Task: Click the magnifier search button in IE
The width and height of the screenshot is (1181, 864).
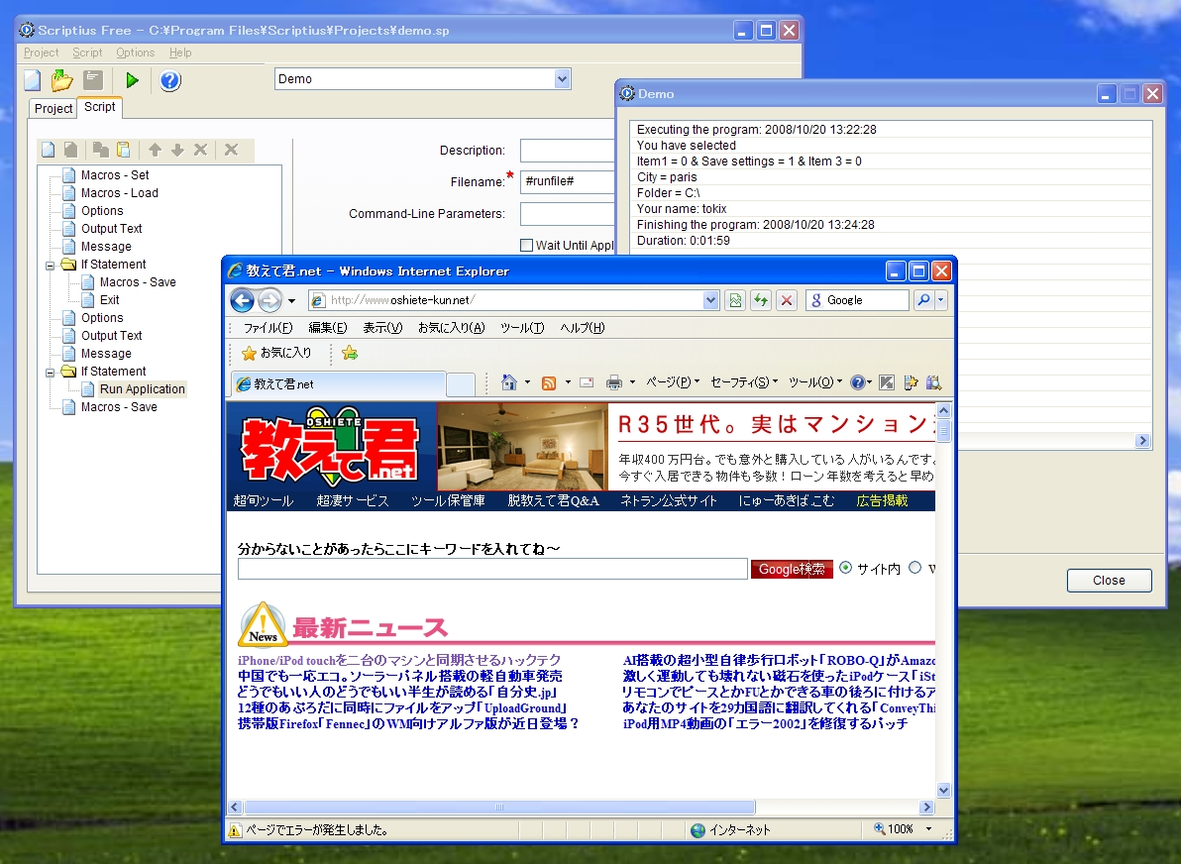Action: [923, 300]
